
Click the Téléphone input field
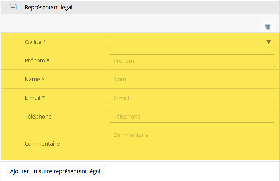(x=192, y=117)
